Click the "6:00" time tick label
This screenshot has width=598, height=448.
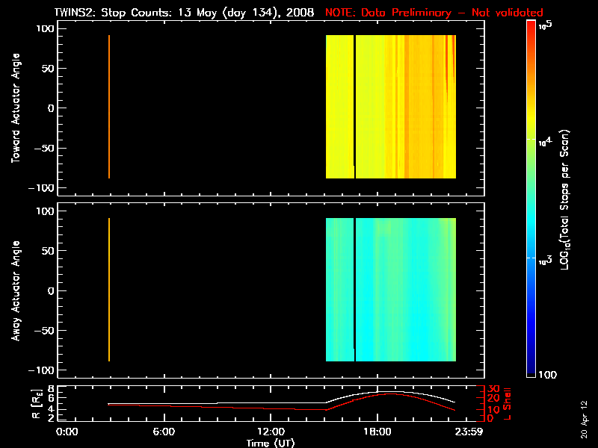(164, 432)
